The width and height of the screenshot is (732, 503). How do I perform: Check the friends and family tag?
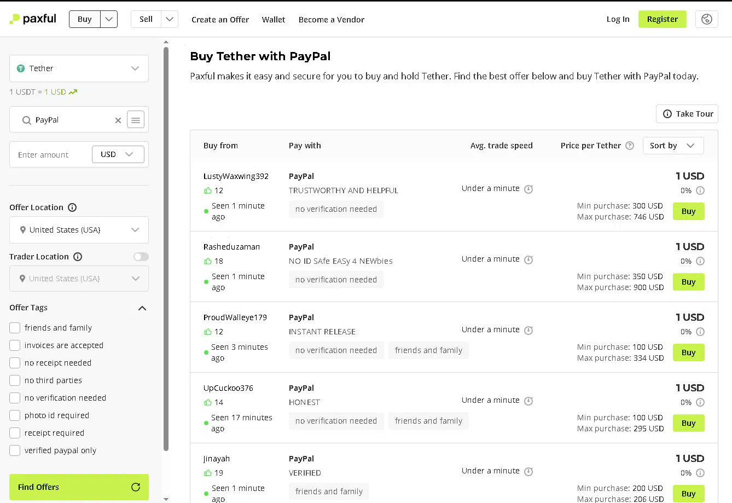click(x=15, y=328)
